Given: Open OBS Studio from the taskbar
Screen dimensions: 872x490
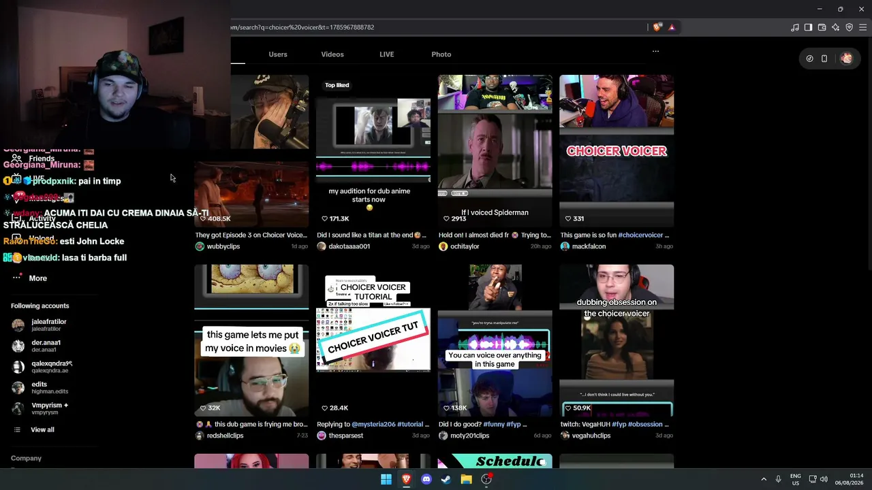Looking at the screenshot, I should click(x=486, y=479).
